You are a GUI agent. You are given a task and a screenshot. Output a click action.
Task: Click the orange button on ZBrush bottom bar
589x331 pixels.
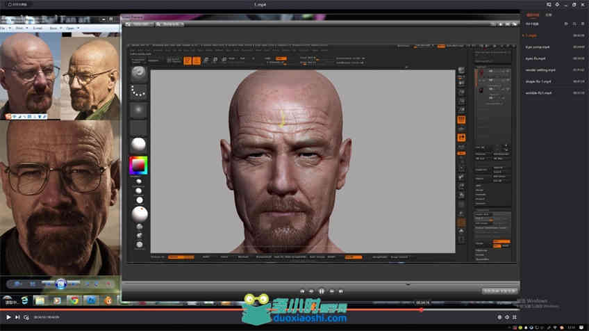click(354, 257)
